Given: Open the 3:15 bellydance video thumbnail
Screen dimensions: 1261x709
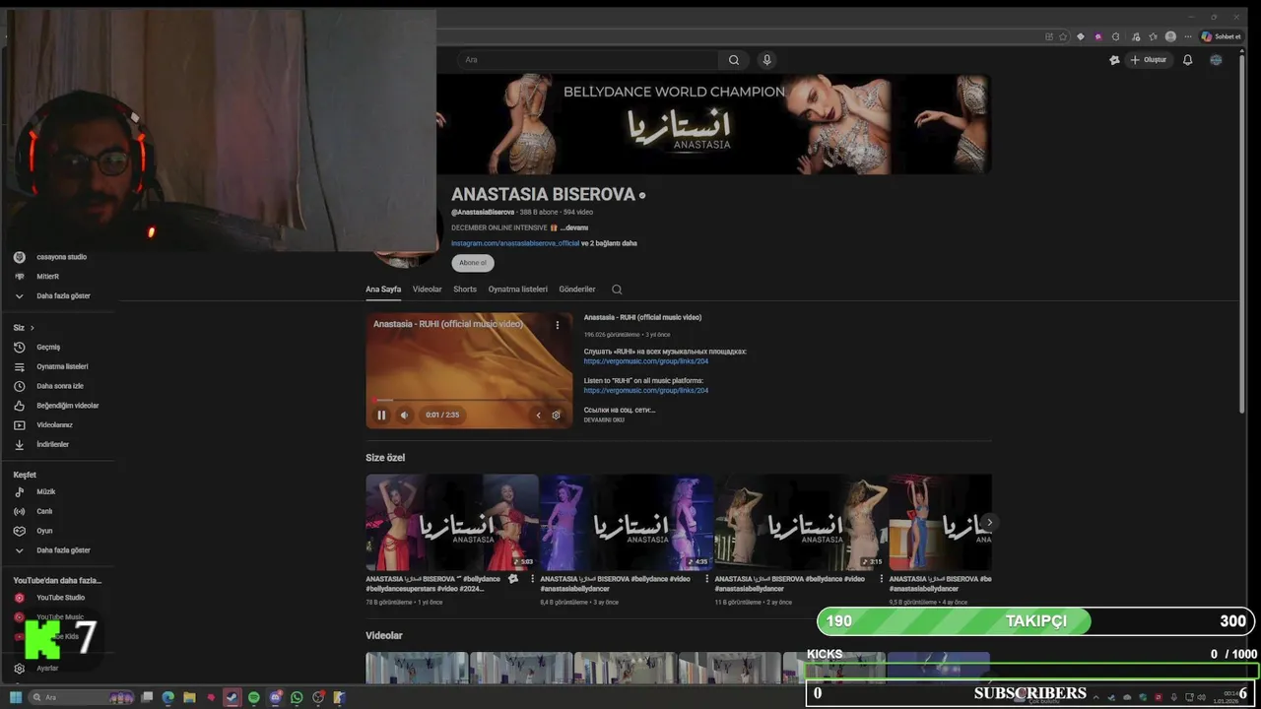Looking at the screenshot, I should (801, 522).
